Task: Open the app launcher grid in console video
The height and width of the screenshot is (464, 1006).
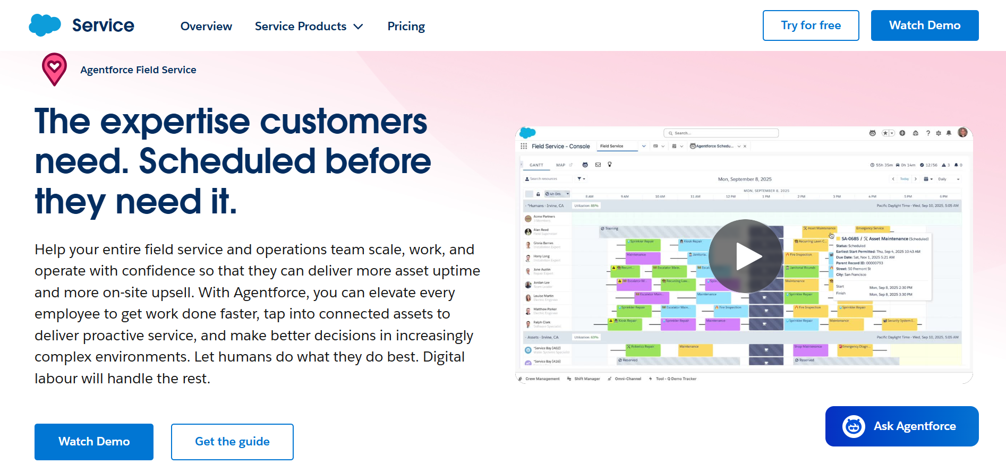Action: coord(524,146)
